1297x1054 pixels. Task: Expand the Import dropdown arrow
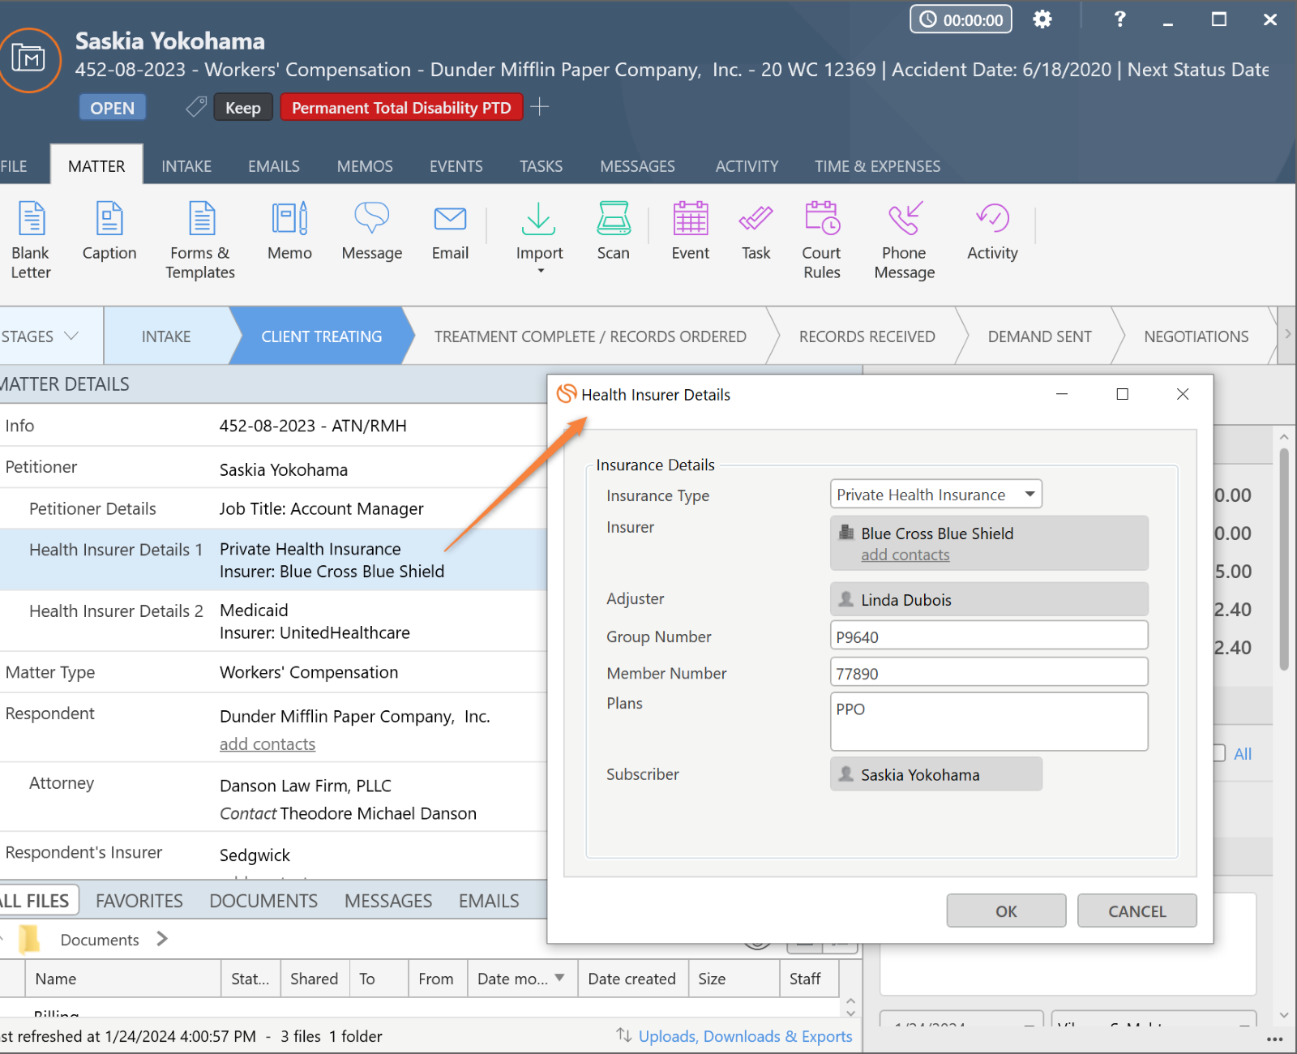click(541, 271)
